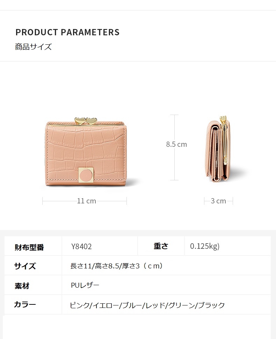Click the カラー row header
Screen dimensions: 276x339
(x=25, y=304)
